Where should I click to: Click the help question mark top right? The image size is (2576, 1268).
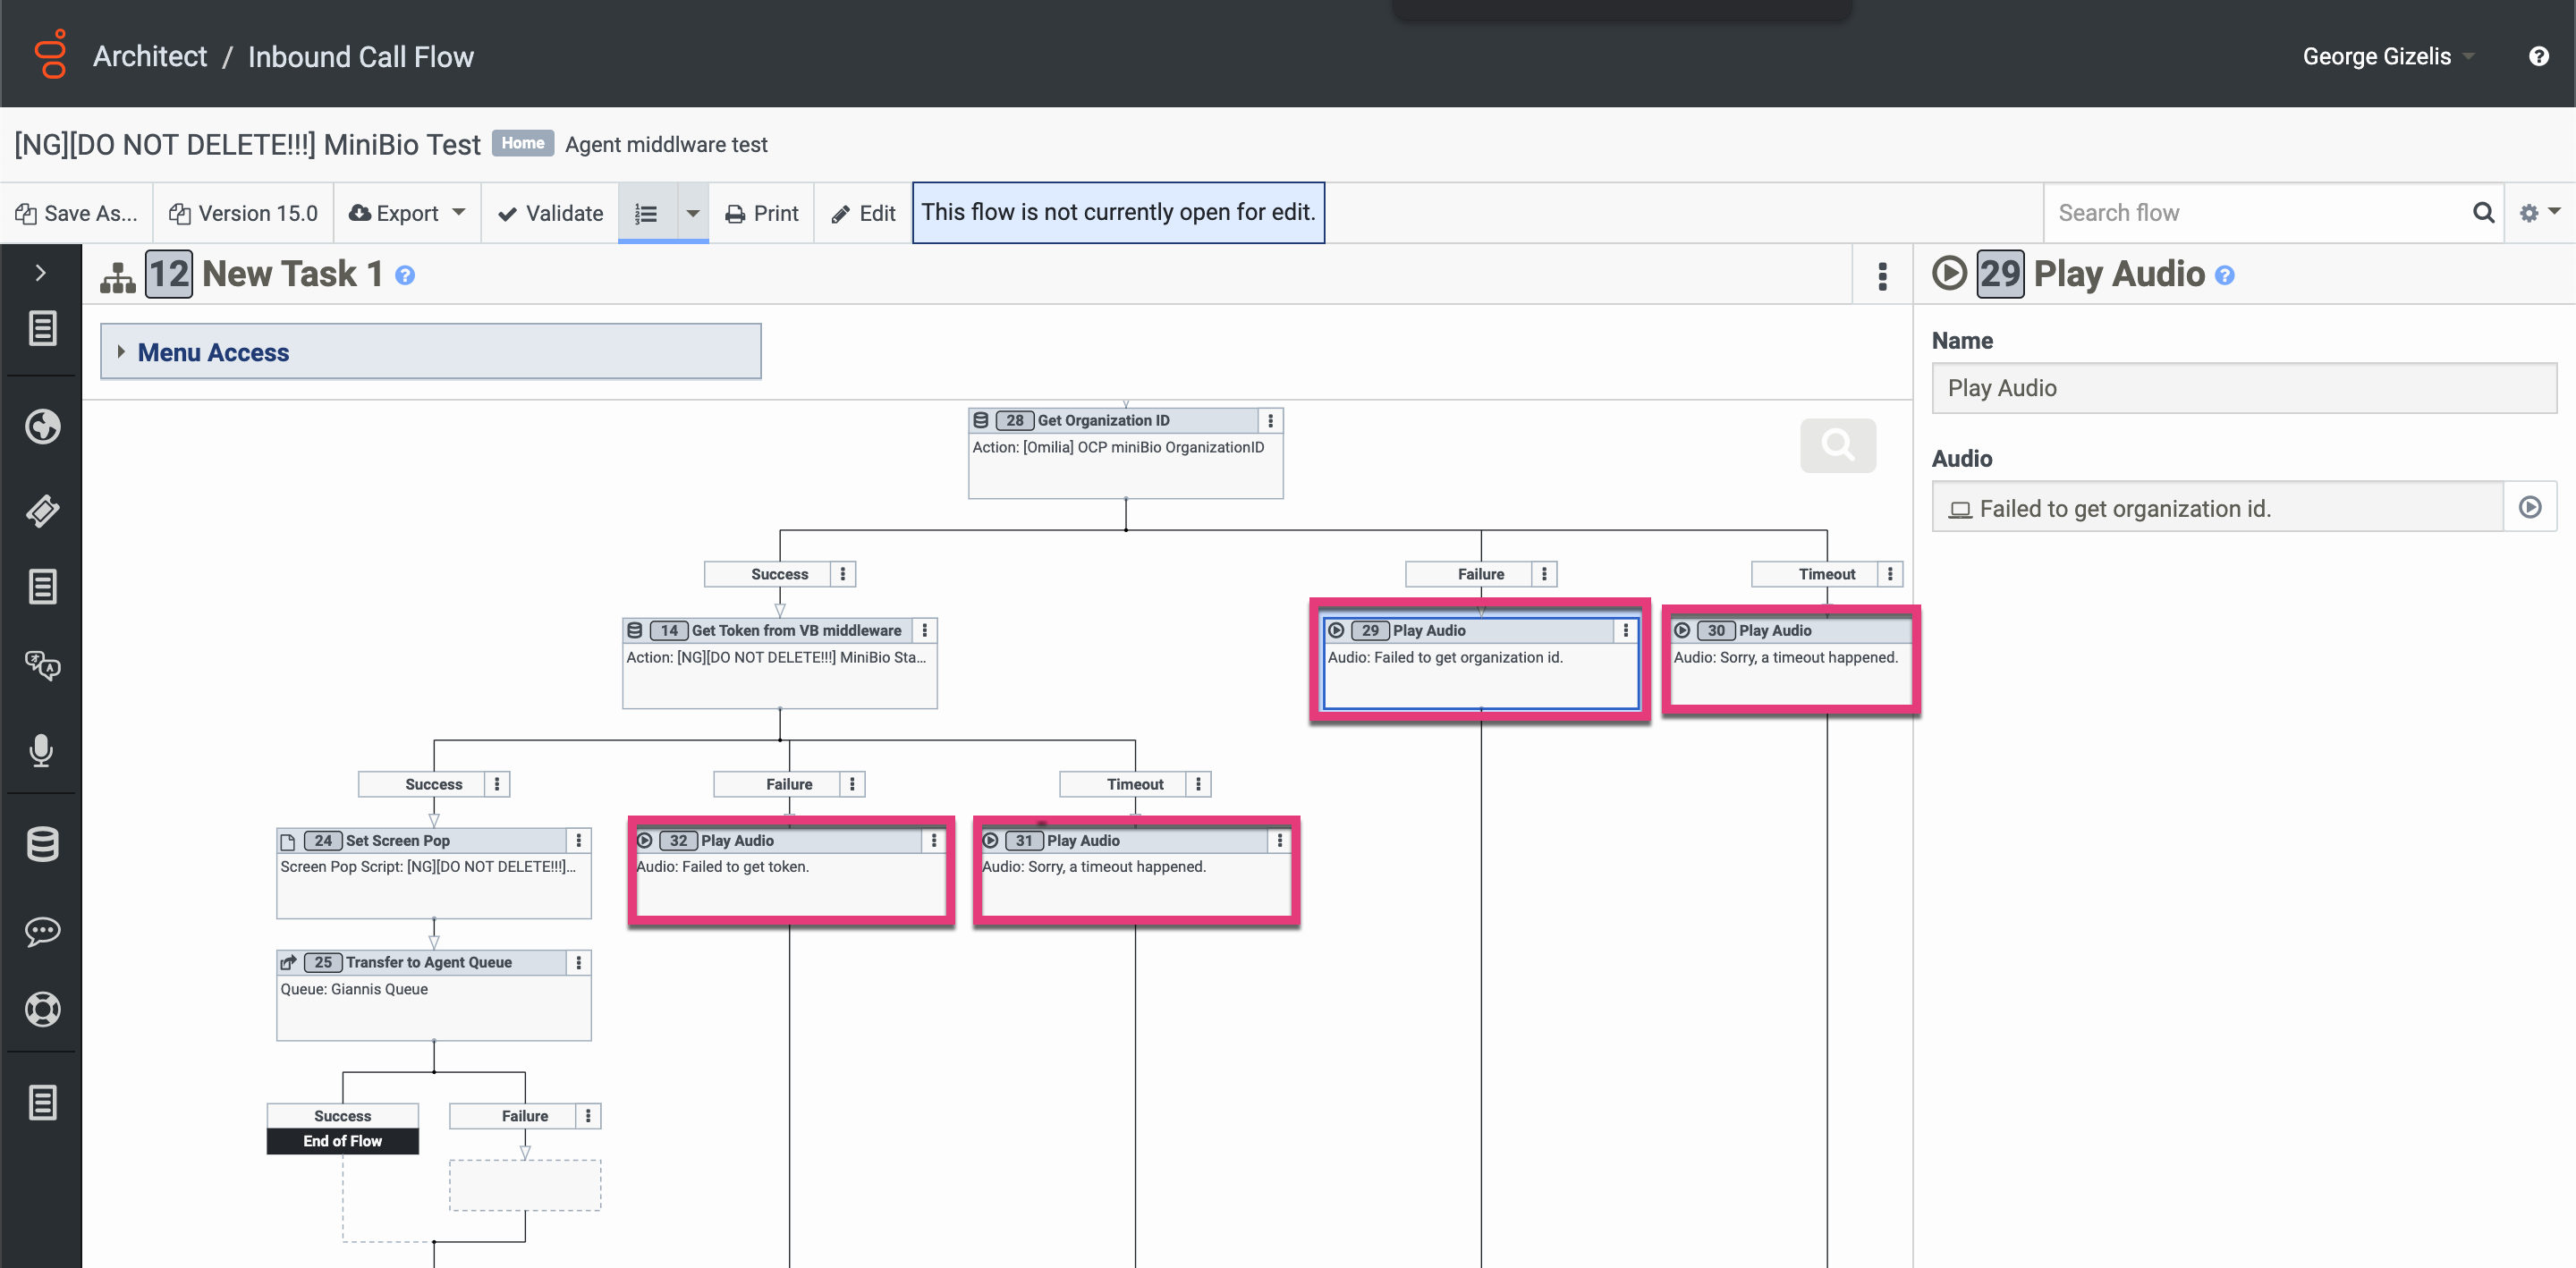pos(2538,56)
